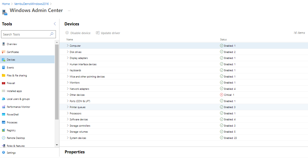This screenshot has width=308, height=158.
Task: Click the Files & file sharing folder icon
Action: tap(3, 75)
